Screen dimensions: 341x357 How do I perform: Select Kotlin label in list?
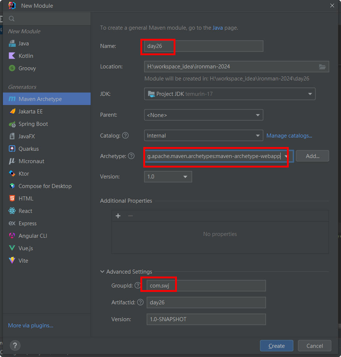[26, 56]
